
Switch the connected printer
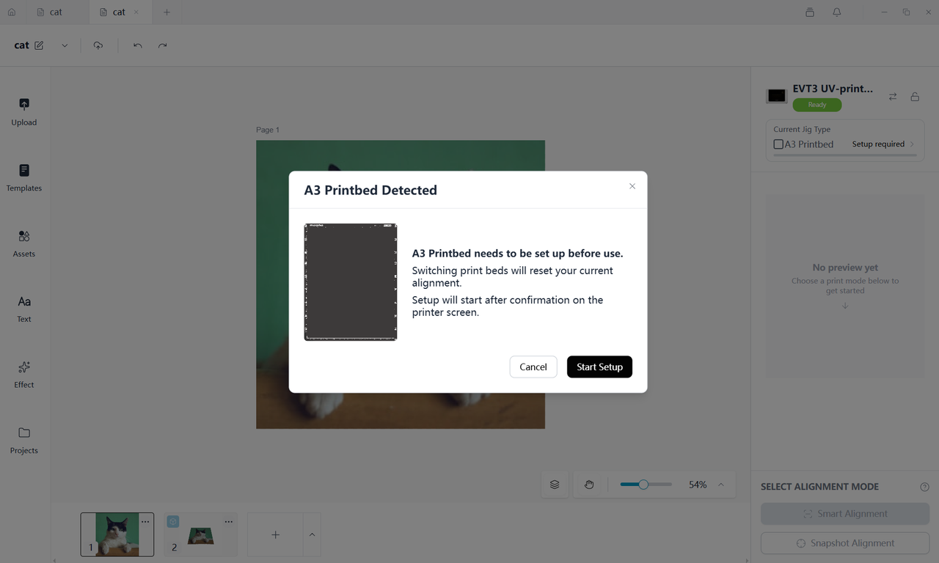click(893, 97)
